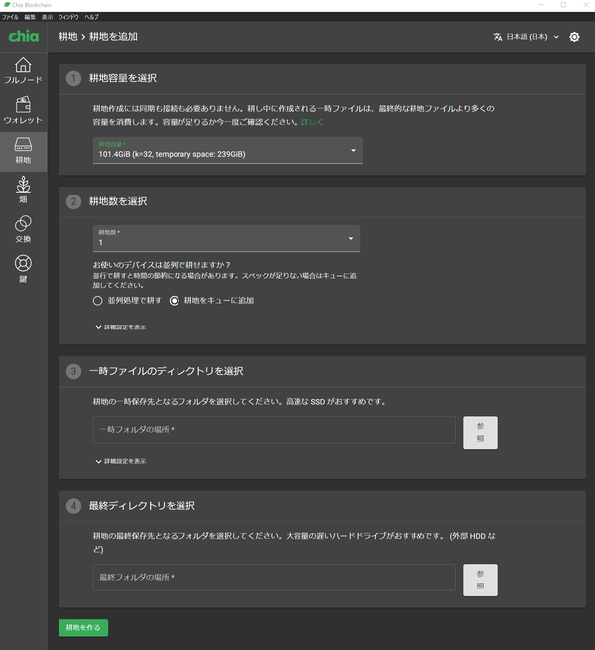Open the 耕地容量 plot size dropdown
Viewport: 595px width, 650px height.
coord(228,150)
